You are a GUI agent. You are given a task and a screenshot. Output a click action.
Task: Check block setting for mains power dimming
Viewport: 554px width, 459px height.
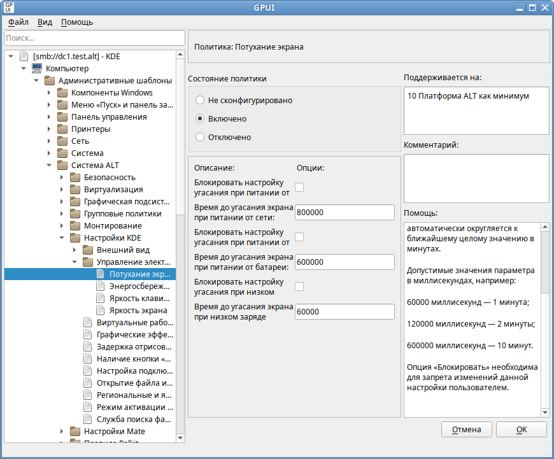[x=299, y=187]
